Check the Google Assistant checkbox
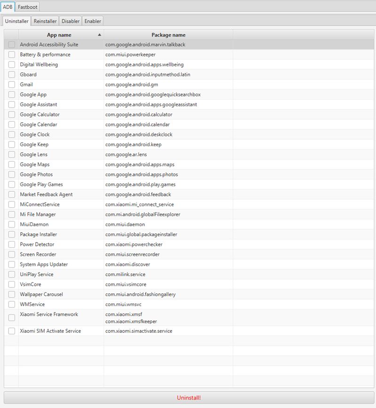The width and height of the screenshot is (376, 408). pos(12,105)
